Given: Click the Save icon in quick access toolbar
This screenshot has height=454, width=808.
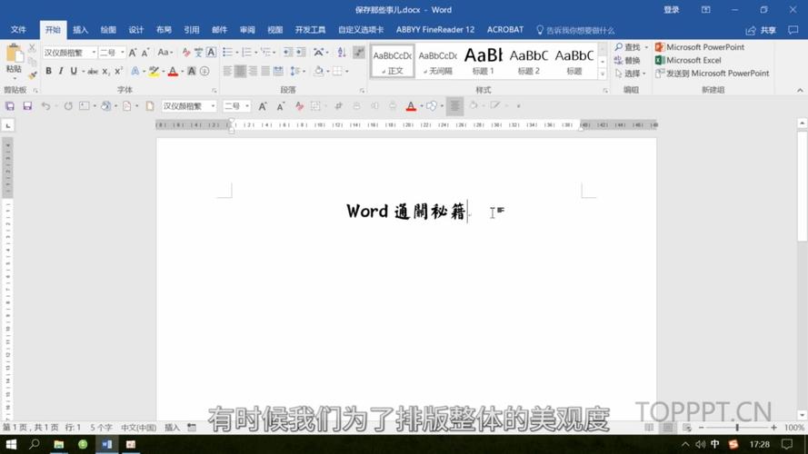Looking at the screenshot, I should [27, 106].
